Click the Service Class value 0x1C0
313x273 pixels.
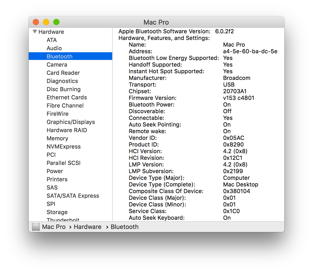(x=231, y=211)
